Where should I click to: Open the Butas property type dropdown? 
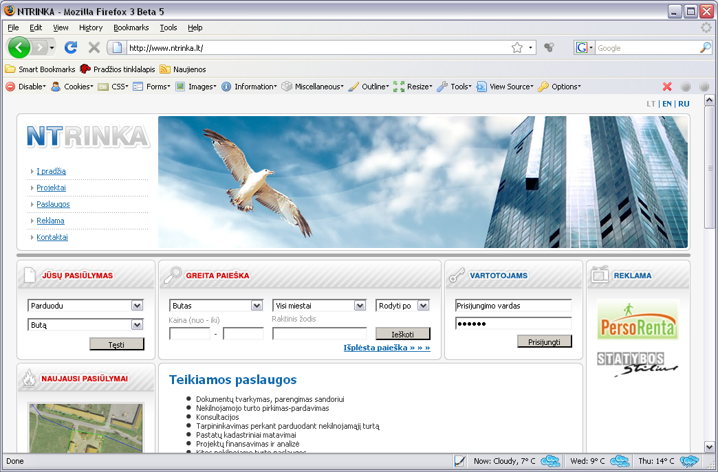point(216,306)
